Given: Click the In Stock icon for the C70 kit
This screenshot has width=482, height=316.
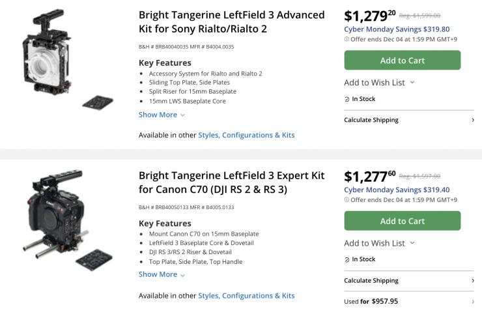Looking at the screenshot, I should tap(347, 259).
